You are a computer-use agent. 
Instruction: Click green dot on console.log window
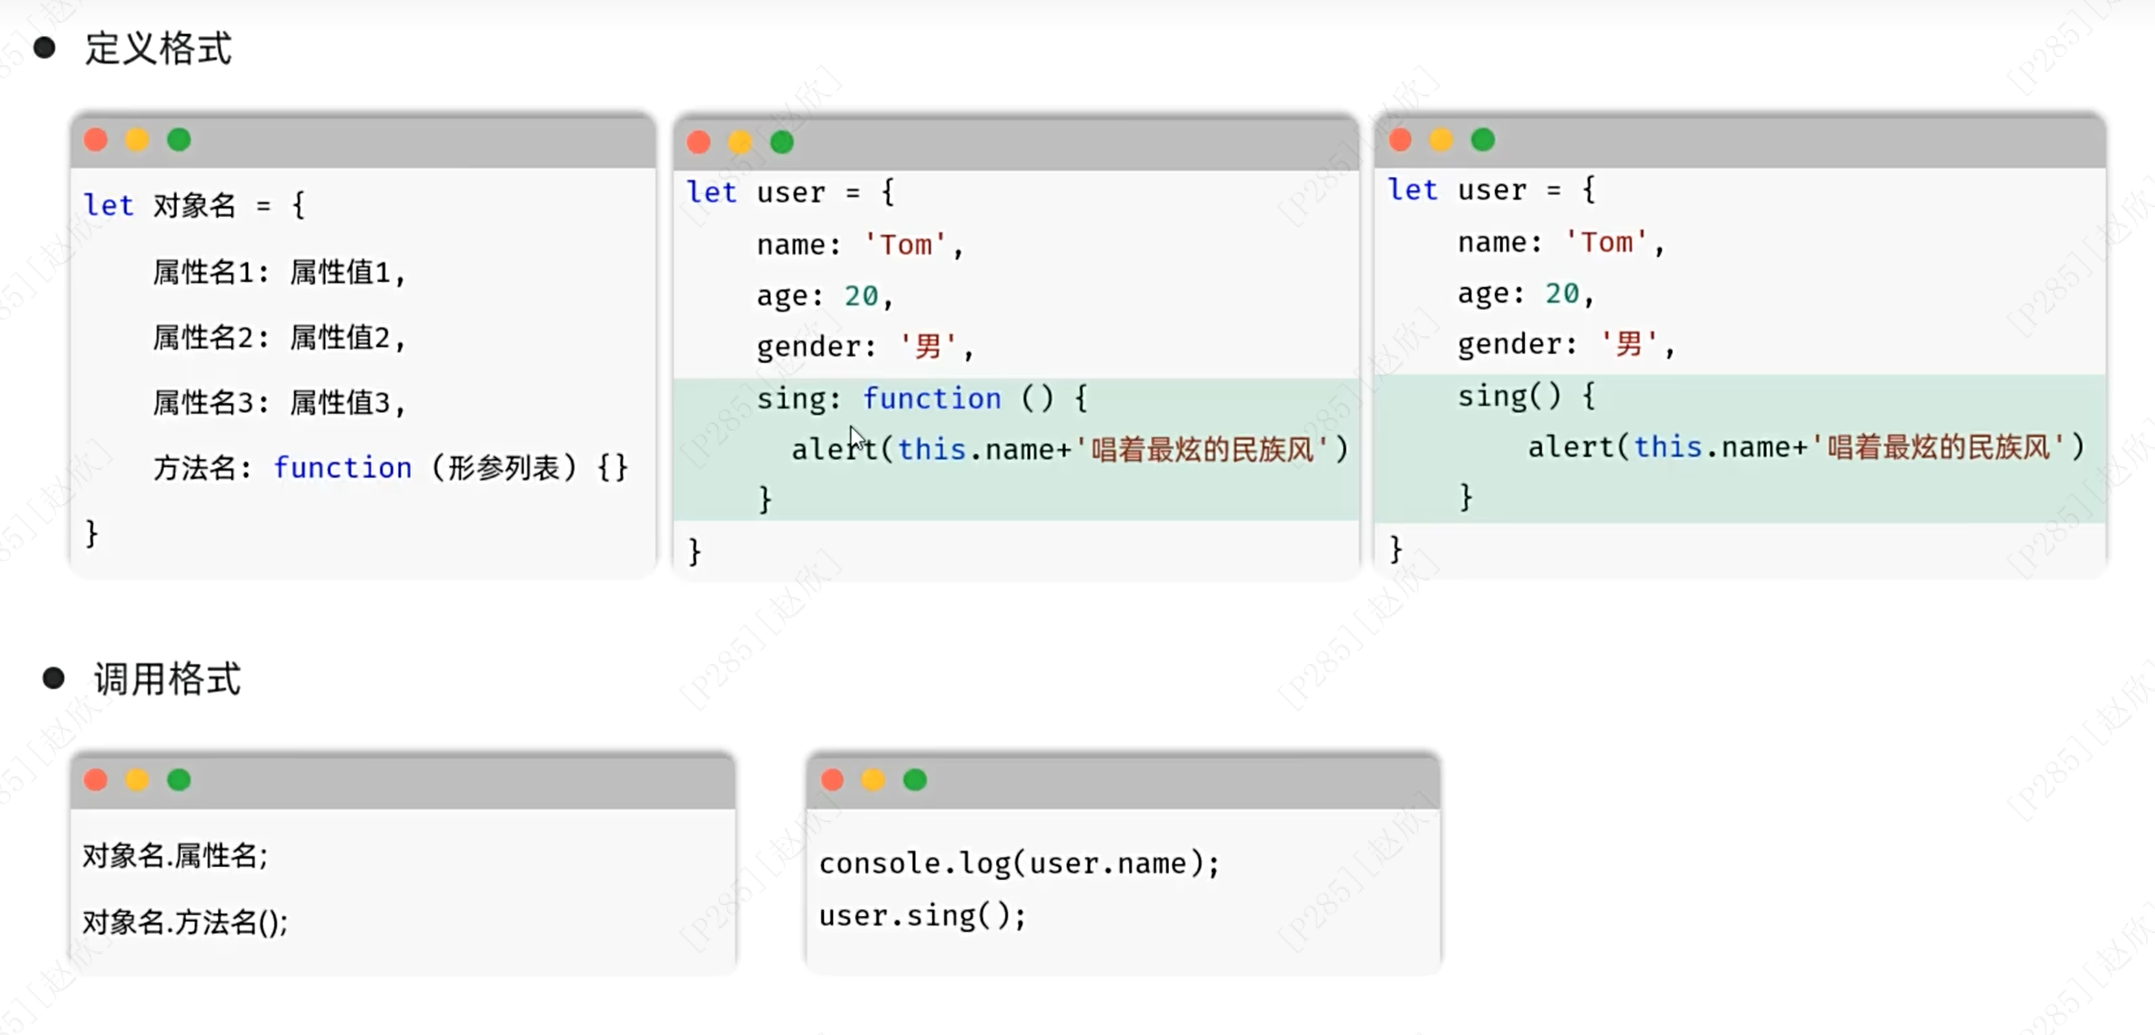point(915,780)
